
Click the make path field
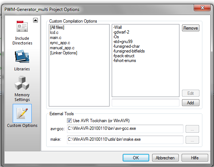tap(125, 140)
